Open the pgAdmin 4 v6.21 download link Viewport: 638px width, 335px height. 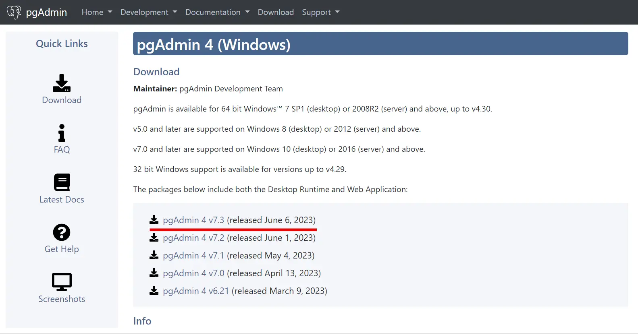(196, 291)
